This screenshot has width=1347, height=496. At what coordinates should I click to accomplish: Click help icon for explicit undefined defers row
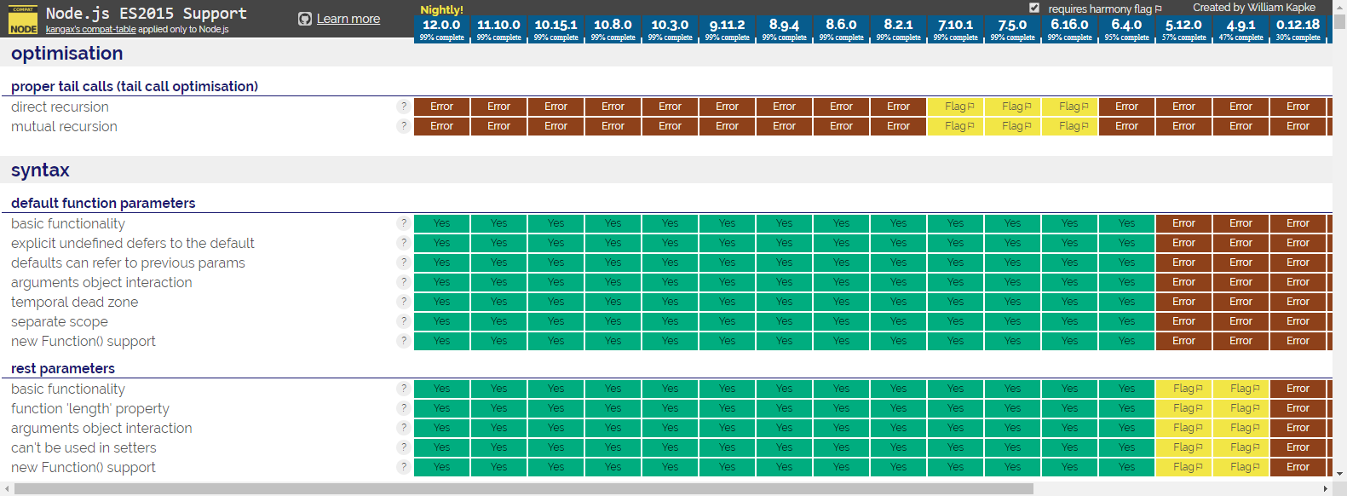403,243
